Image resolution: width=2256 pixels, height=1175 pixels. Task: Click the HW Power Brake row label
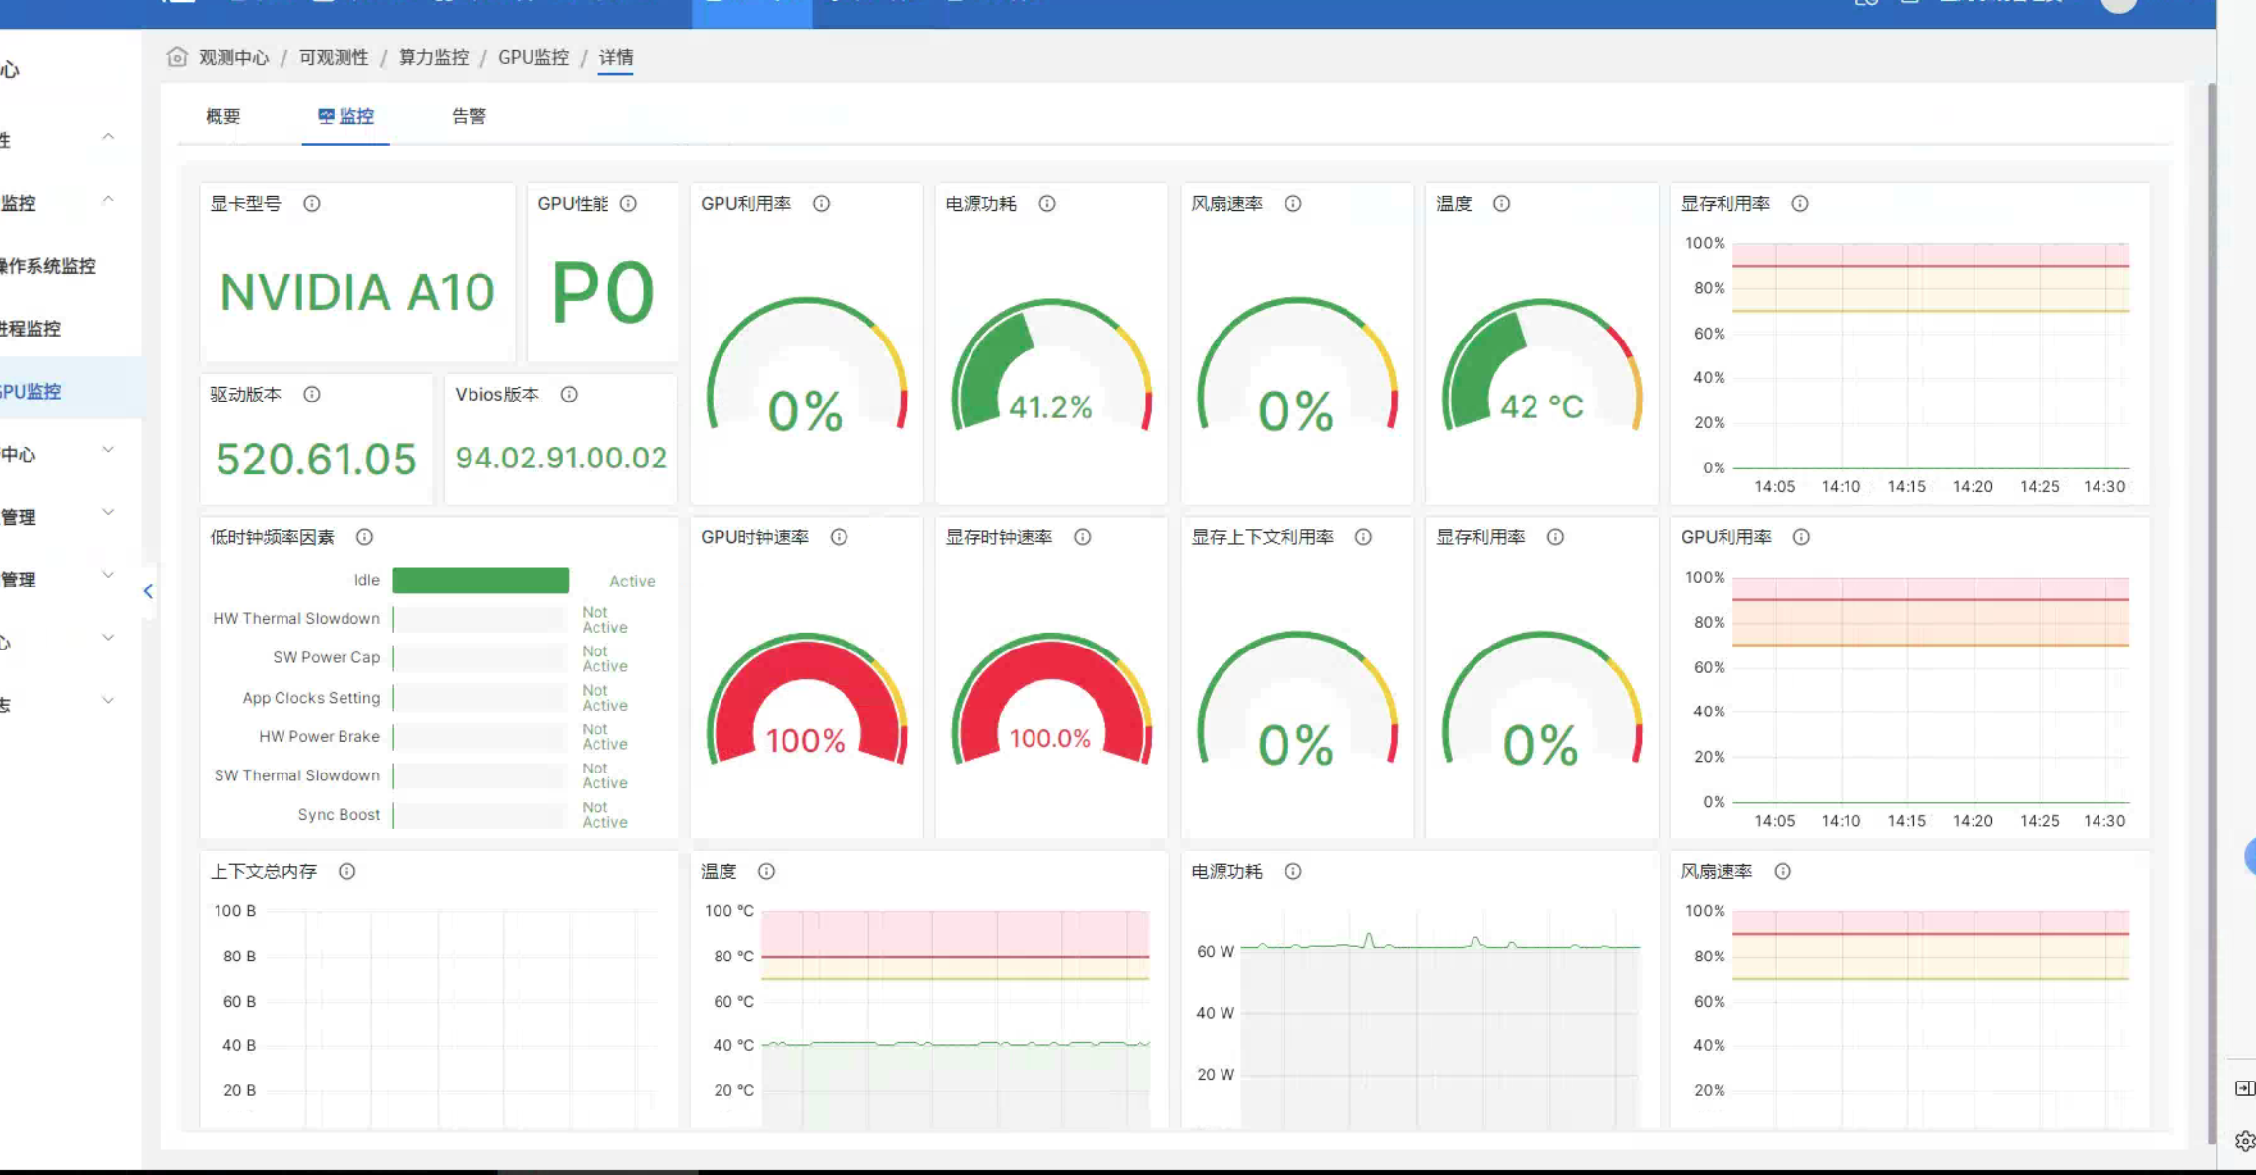[319, 736]
